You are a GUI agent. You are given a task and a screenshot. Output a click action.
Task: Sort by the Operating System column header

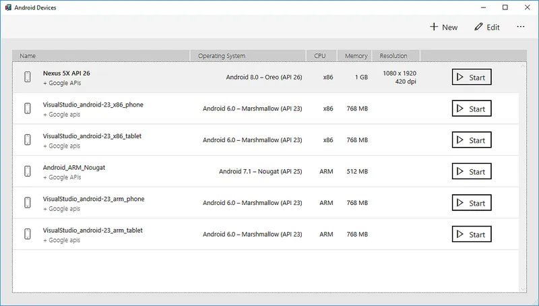click(x=248, y=56)
